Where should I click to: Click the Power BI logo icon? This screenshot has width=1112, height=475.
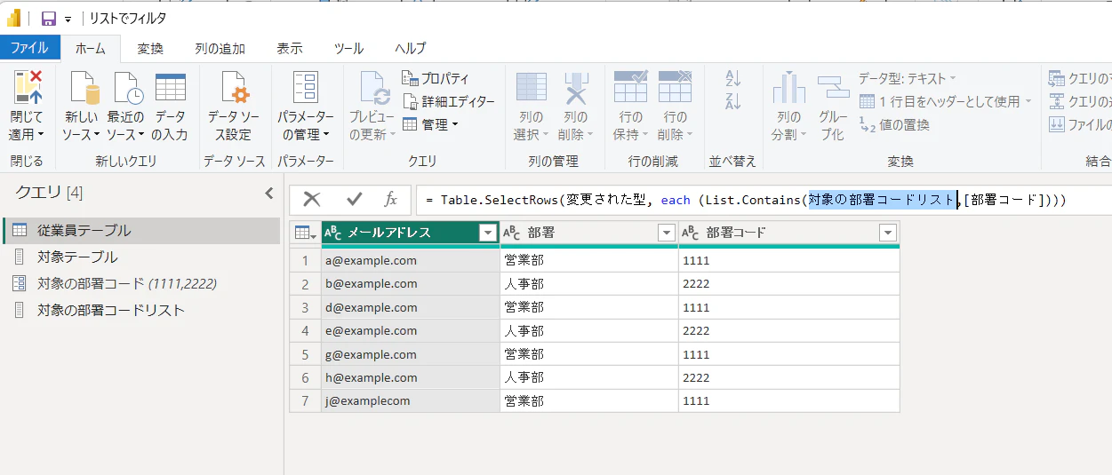point(14,18)
